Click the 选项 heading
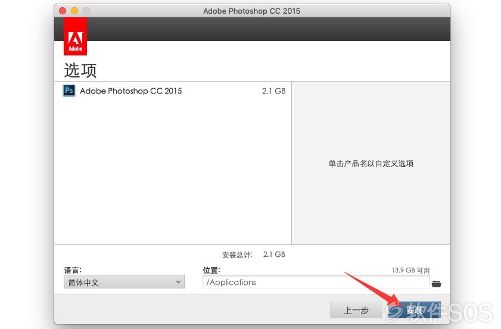Viewport: 501px width, 329px height. (80, 70)
